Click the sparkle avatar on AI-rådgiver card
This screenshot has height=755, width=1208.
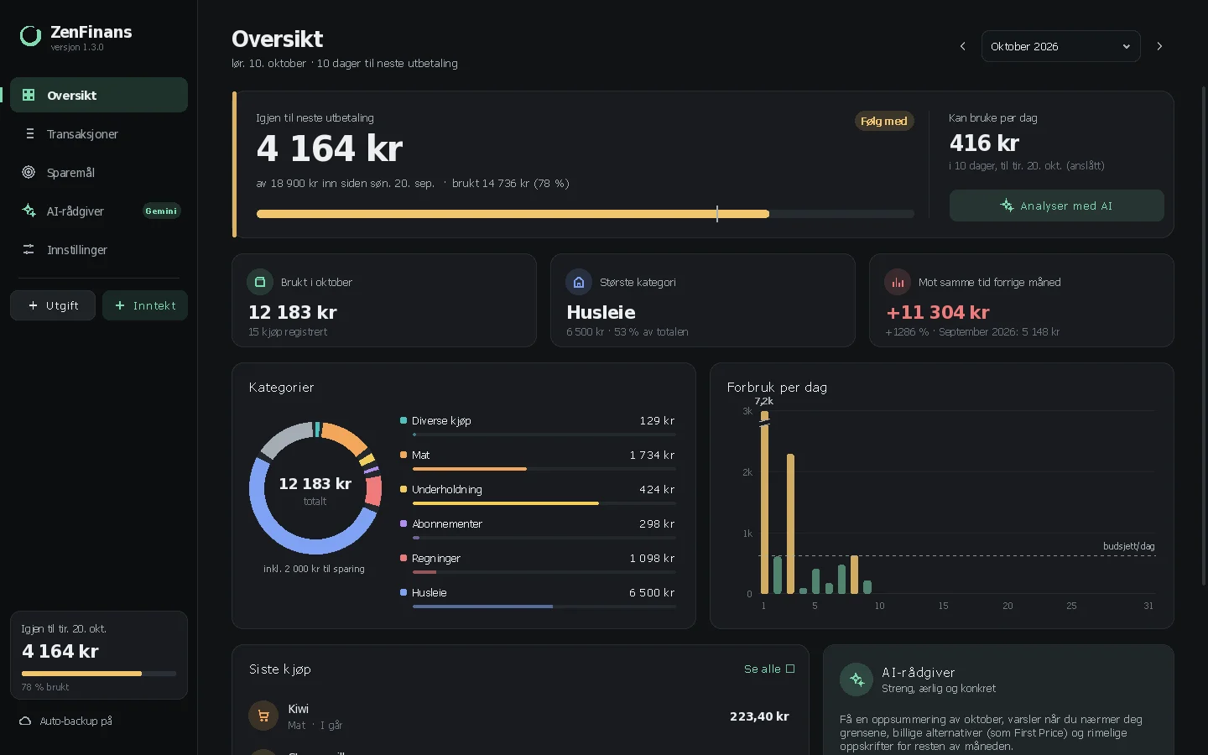pyautogui.click(x=857, y=679)
